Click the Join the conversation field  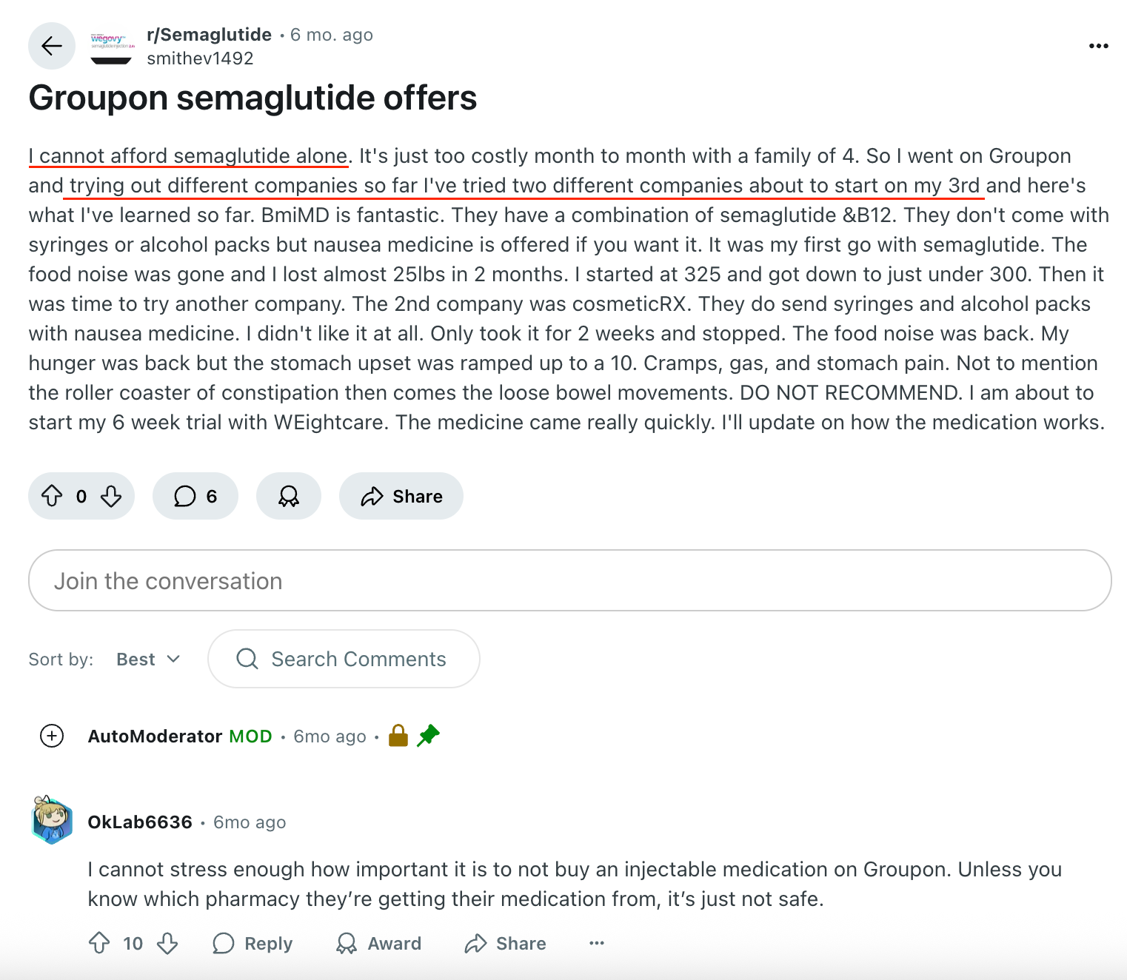(x=569, y=580)
